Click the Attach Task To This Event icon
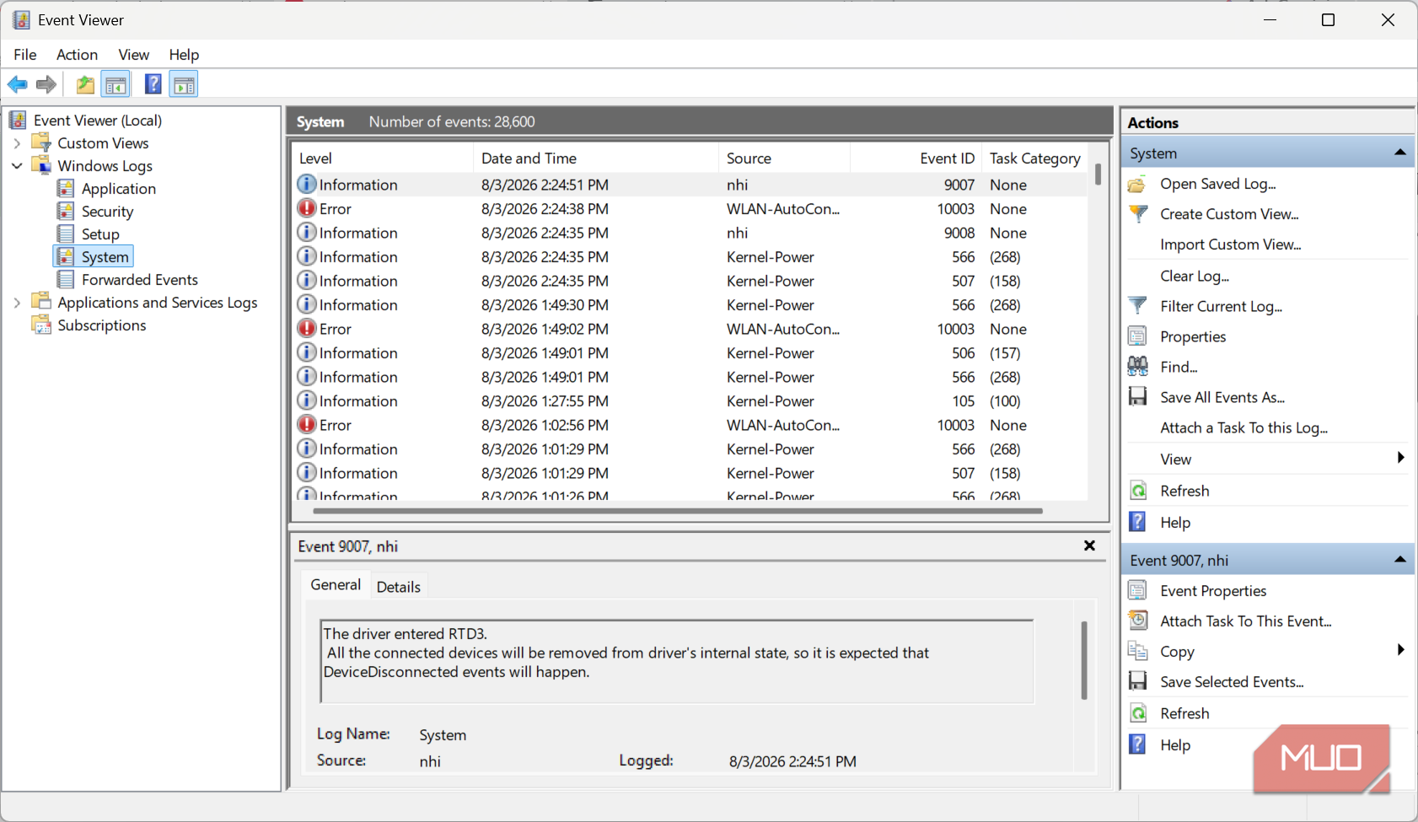Image resolution: width=1418 pixels, height=822 pixels. click(1137, 621)
